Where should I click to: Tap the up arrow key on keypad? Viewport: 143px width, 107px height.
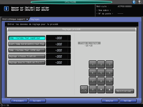tap(110, 89)
